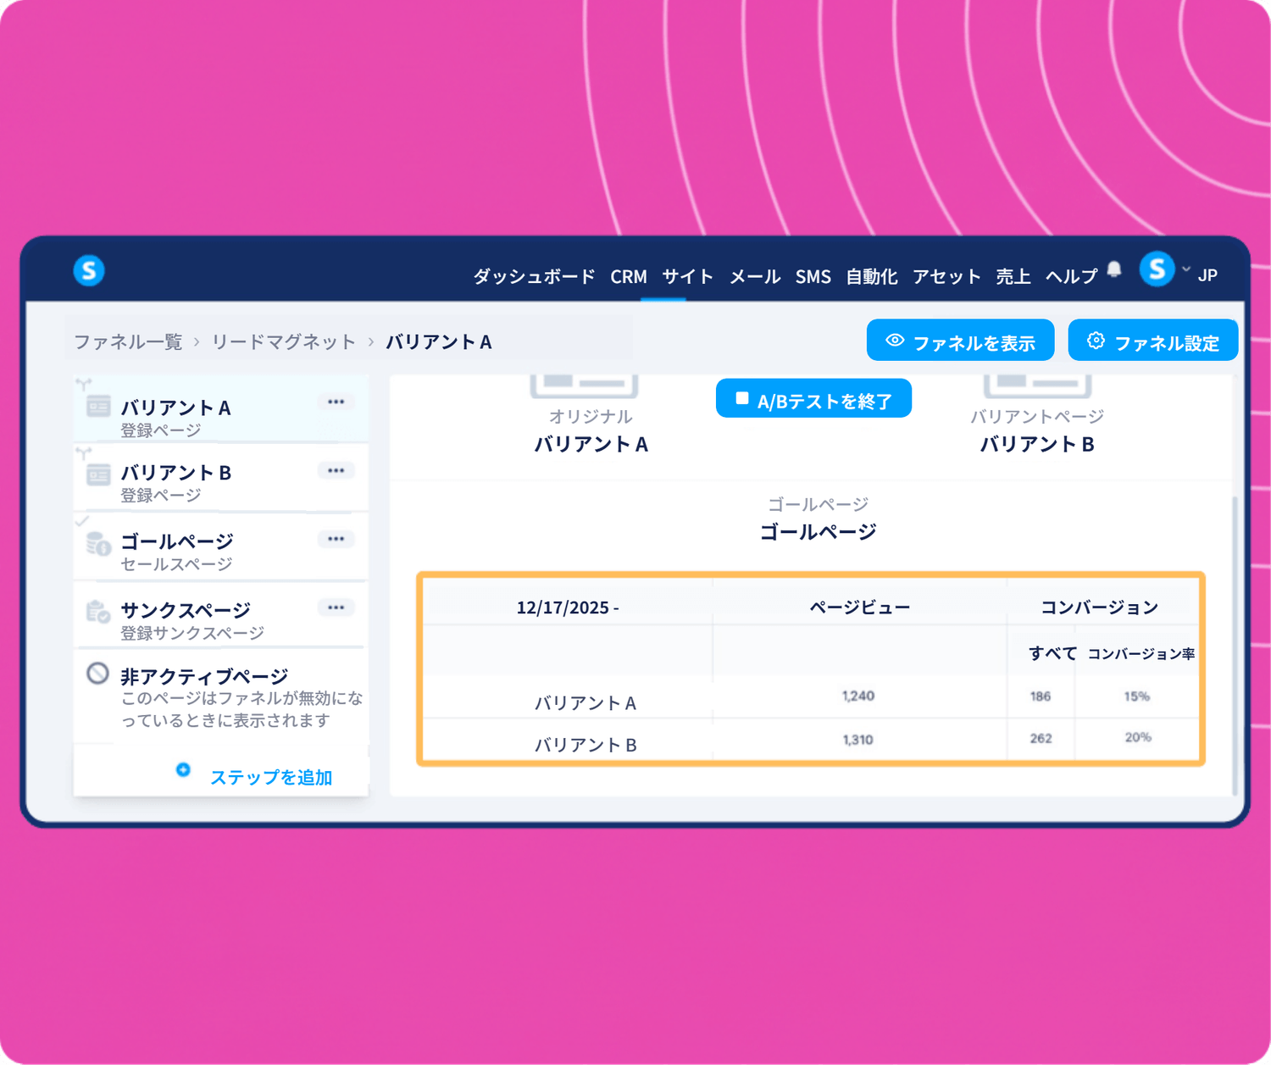The width and height of the screenshot is (1271, 1065).
Task: Select ゴールページ step in sidebar
Action: 221,547
